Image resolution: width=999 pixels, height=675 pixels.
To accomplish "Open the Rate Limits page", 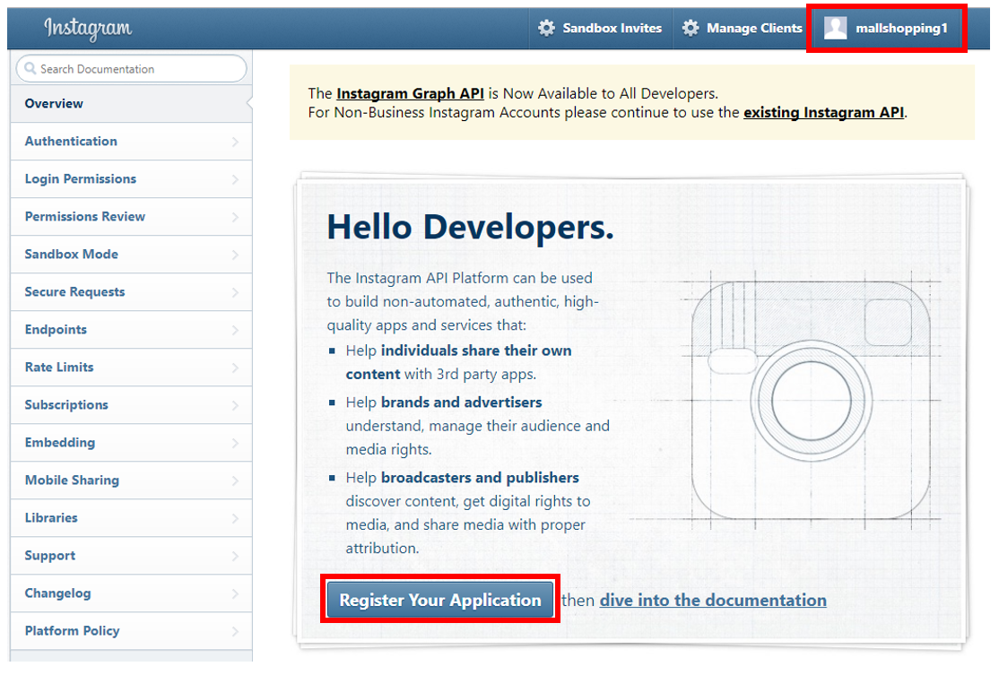I will click(131, 367).
